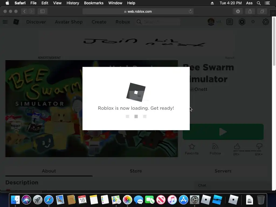
Task: Open System Preferences in the dock
Action: (x=195, y=200)
